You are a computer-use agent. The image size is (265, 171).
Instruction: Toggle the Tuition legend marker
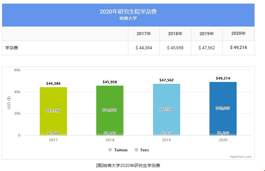click(110, 150)
